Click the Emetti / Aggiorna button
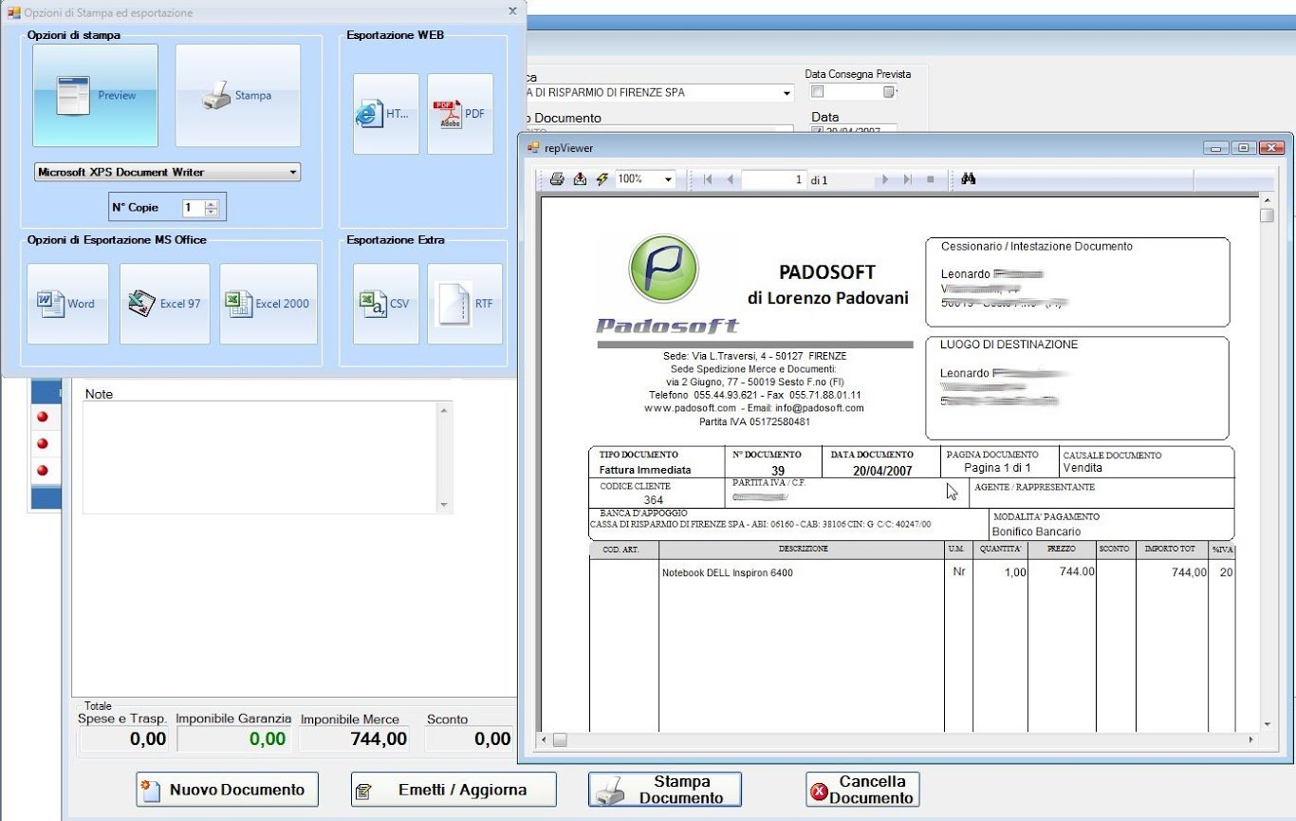The width and height of the screenshot is (1296, 821). tap(454, 790)
